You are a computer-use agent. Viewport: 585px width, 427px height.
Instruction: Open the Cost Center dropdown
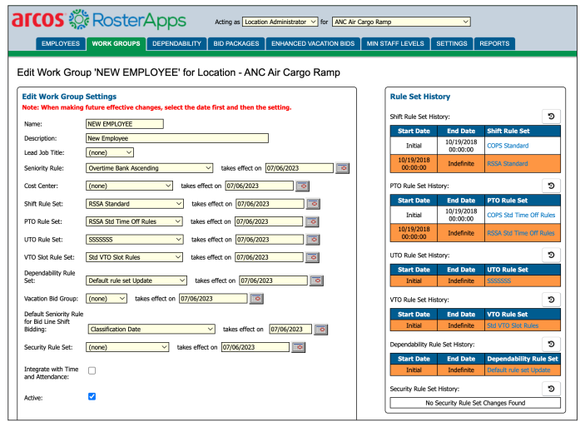[130, 186]
